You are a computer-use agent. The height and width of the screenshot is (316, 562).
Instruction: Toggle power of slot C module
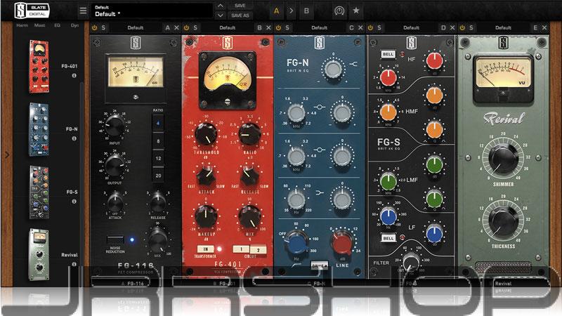(x=278, y=27)
